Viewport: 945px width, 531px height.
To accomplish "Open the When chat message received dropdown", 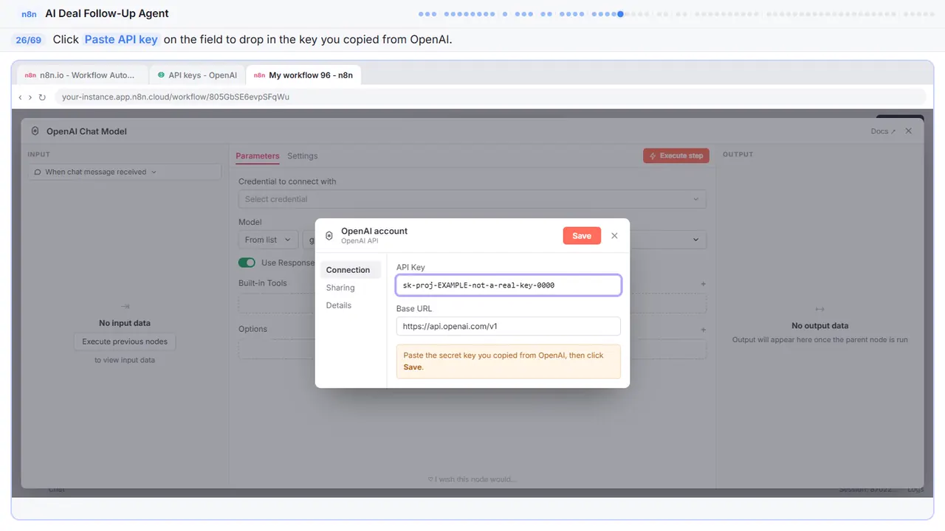I will point(125,172).
